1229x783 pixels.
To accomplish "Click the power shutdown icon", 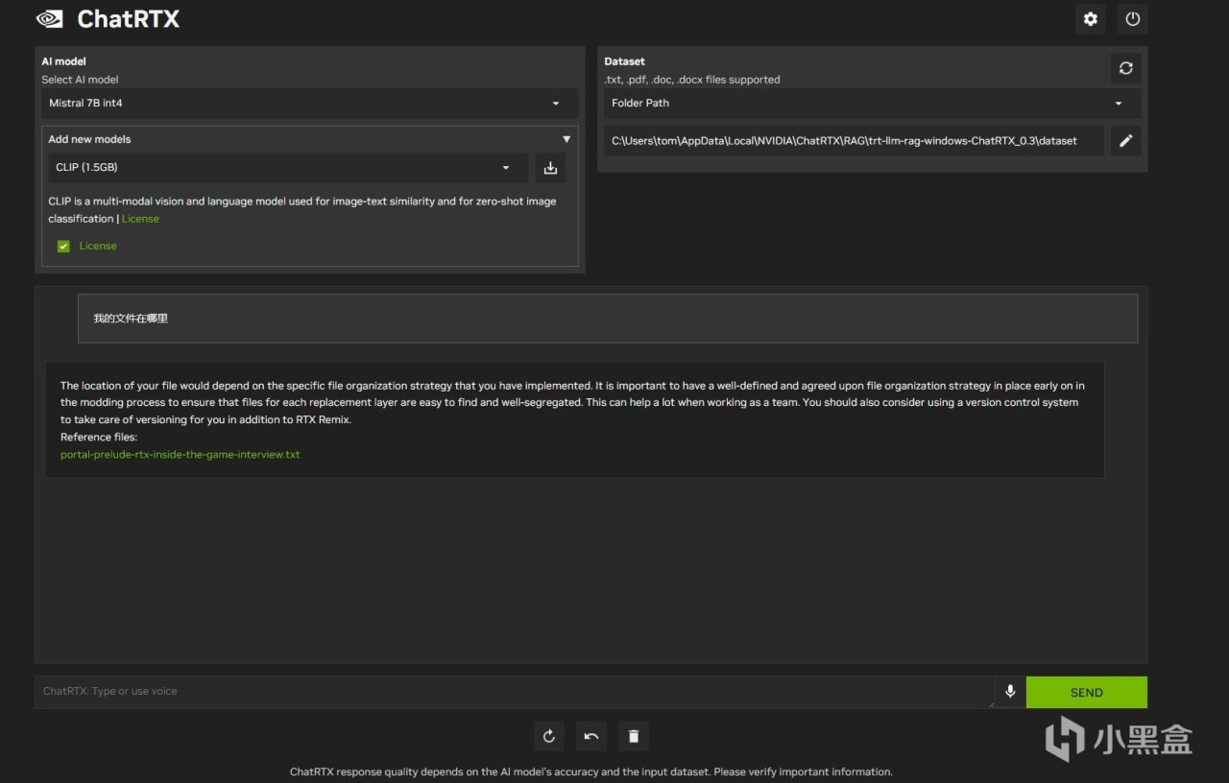I will [x=1133, y=19].
